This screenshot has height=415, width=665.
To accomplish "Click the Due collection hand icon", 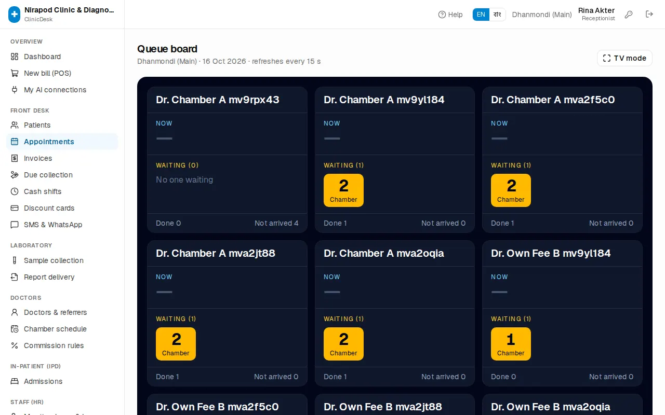I will (x=15, y=175).
